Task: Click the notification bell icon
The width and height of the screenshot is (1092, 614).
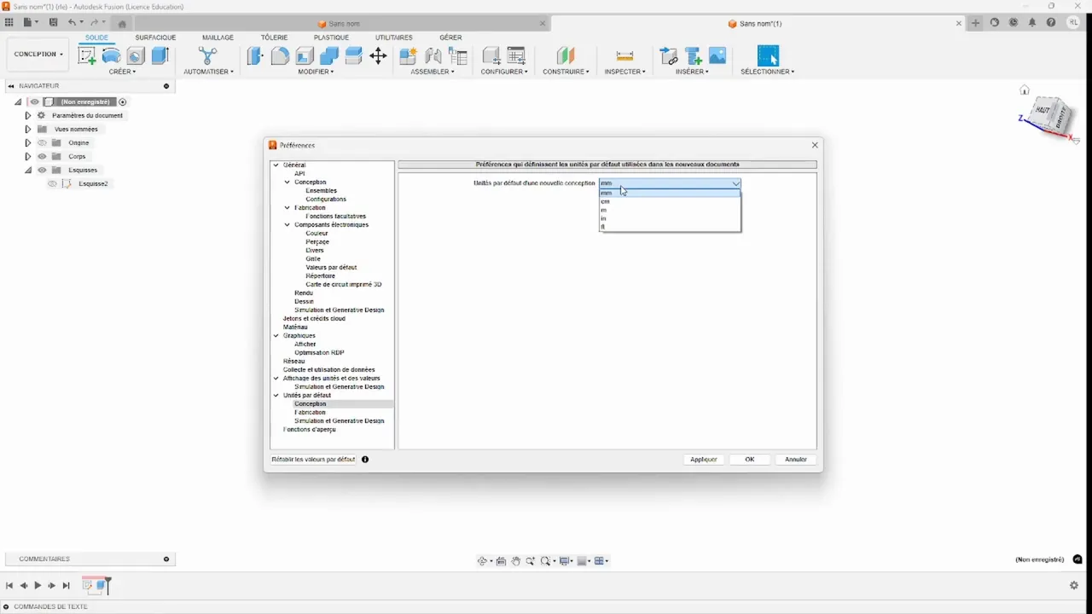Action: 1032,23
